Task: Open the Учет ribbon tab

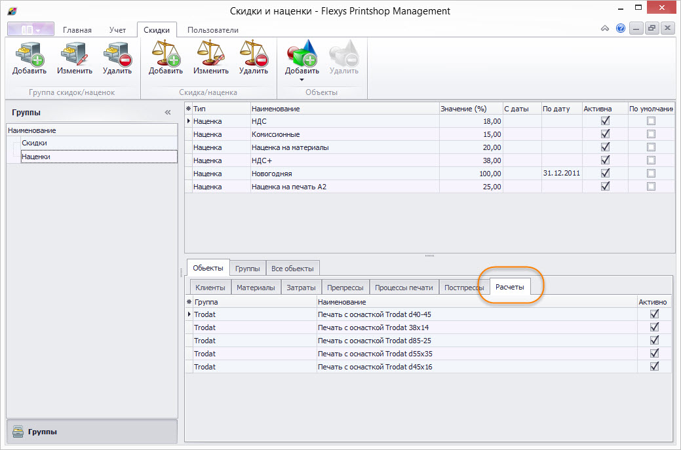Action: click(118, 30)
